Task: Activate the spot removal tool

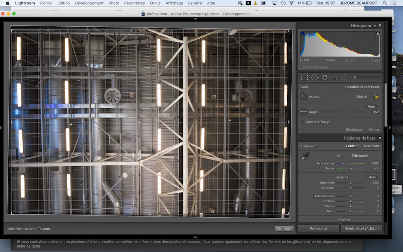Action: pyautogui.click(x=314, y=78)
